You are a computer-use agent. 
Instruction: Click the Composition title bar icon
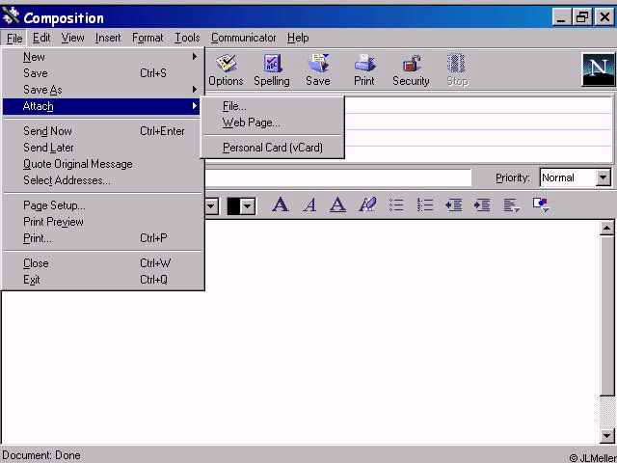click(11, 17)
